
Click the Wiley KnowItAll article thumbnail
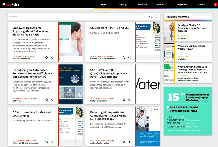pos(169,73)
